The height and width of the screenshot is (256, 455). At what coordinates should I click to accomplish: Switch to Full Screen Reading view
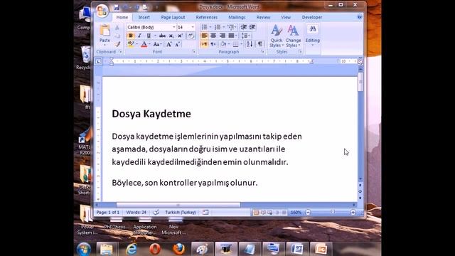coord(263,213)
